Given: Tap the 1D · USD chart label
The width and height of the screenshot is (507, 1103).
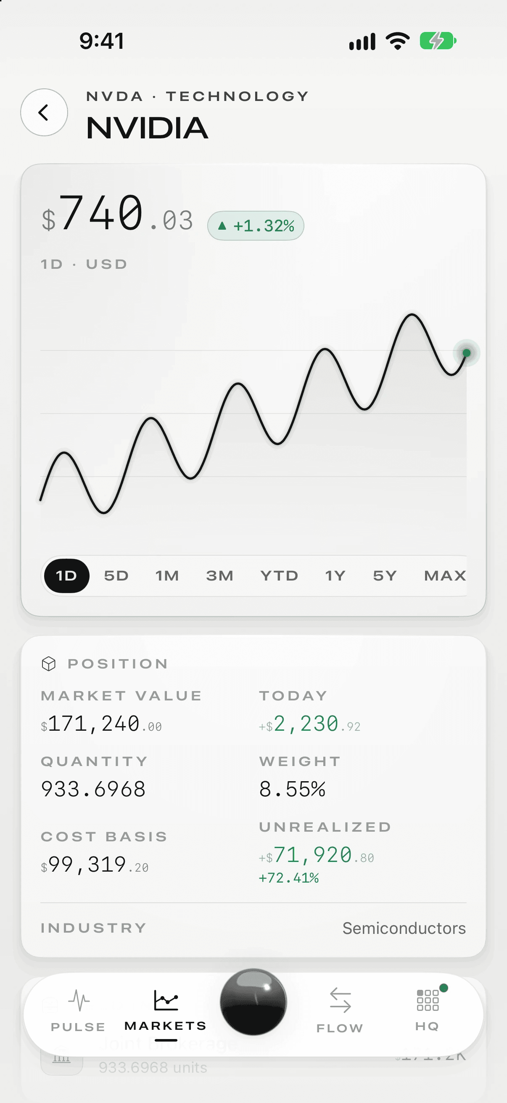Looking at the screenshot, I should [x=84, y=264].
